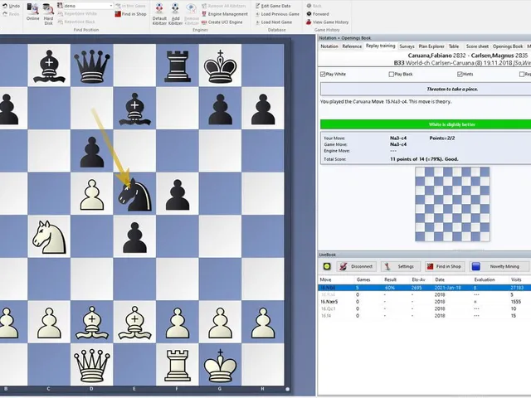Screen dimensions: 531x398
Task: Click the black king on g8
Action: click(220, 66)
